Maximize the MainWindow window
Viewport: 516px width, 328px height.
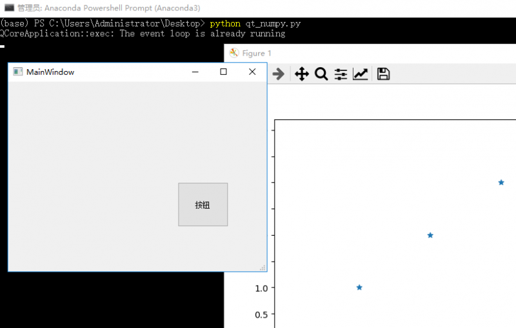click(223, 72)
